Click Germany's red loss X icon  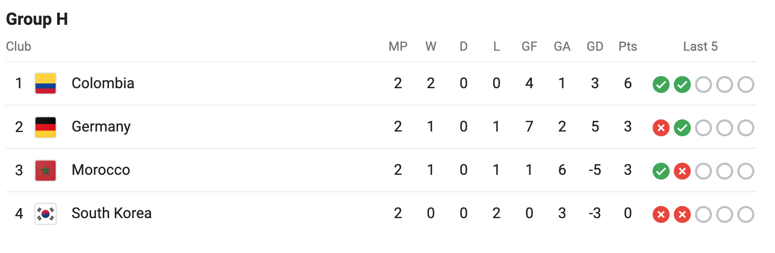[661, 127]
